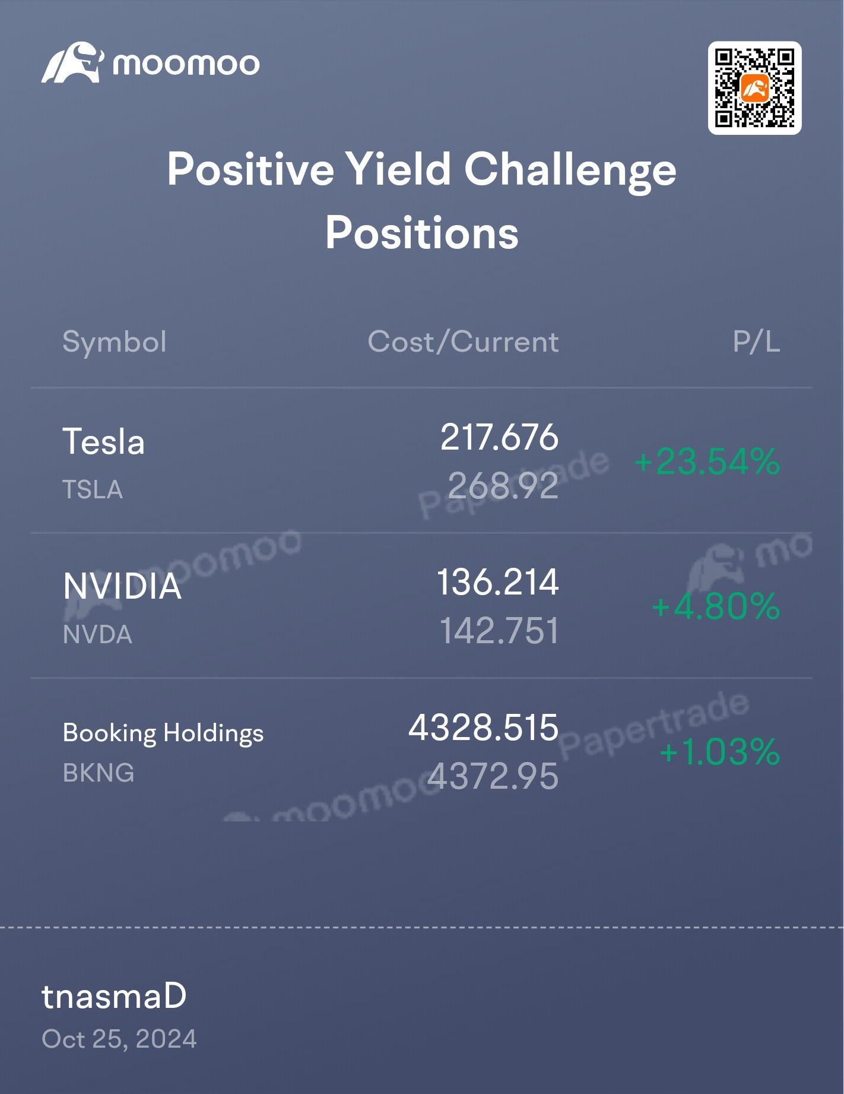Click Booking Holdings gain +1.03%

pos(719,752)
